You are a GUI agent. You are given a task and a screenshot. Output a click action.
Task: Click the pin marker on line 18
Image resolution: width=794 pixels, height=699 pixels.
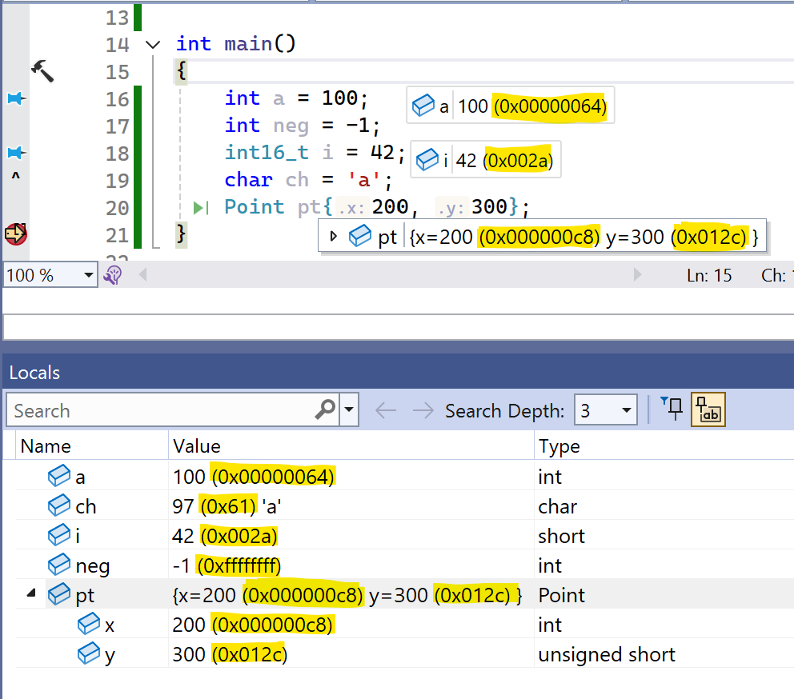(16, 152)
